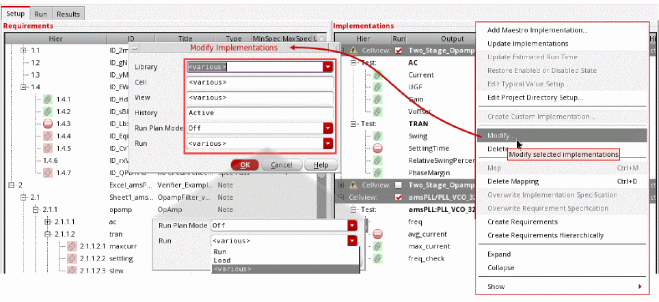The width and height of the screenshot is (659, 302).
Task: Open Run dropdown arrow in Modify Implementations dialog
Action: (x=328, y=144)
